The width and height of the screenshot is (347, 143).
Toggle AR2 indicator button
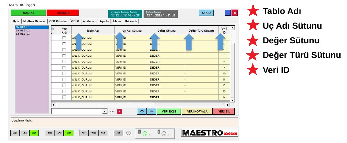tap(59, 133)
